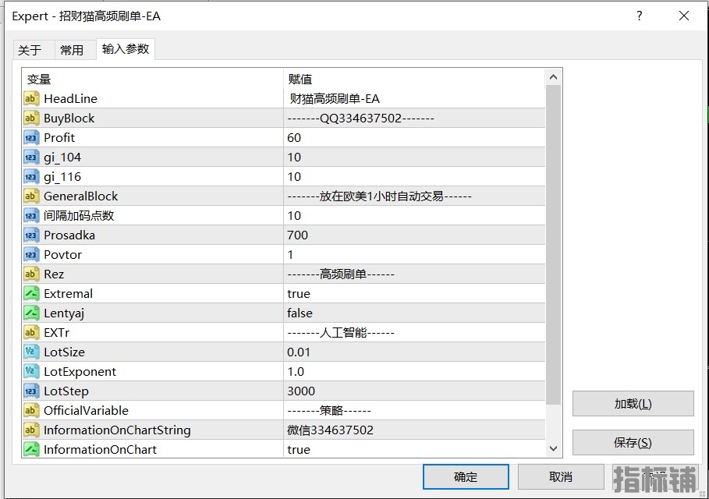Click the integer icon next to Profit

click(31, 137)
